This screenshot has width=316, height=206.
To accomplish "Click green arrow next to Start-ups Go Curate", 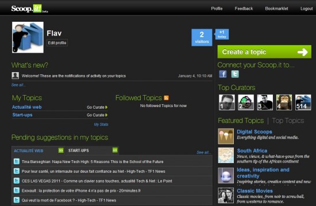I will click(106, 115).
